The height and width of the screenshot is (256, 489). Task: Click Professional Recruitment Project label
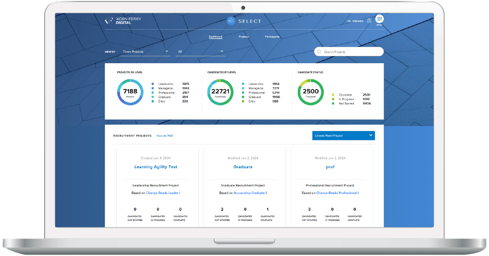pyautogui.click(x=330, y=186)
